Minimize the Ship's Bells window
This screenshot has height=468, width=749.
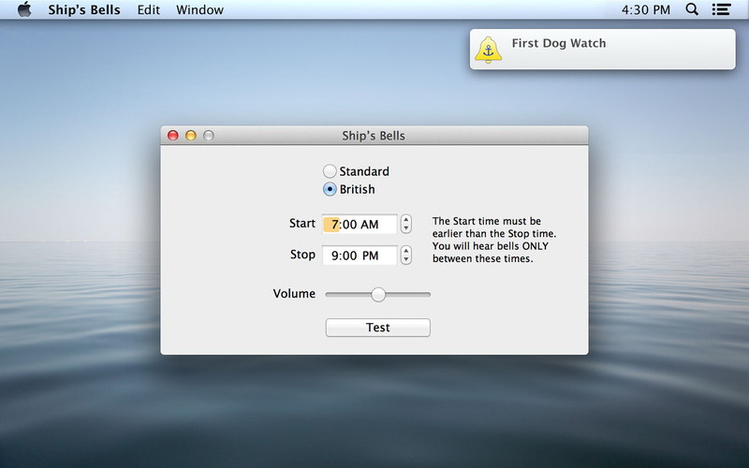point(191,136)
